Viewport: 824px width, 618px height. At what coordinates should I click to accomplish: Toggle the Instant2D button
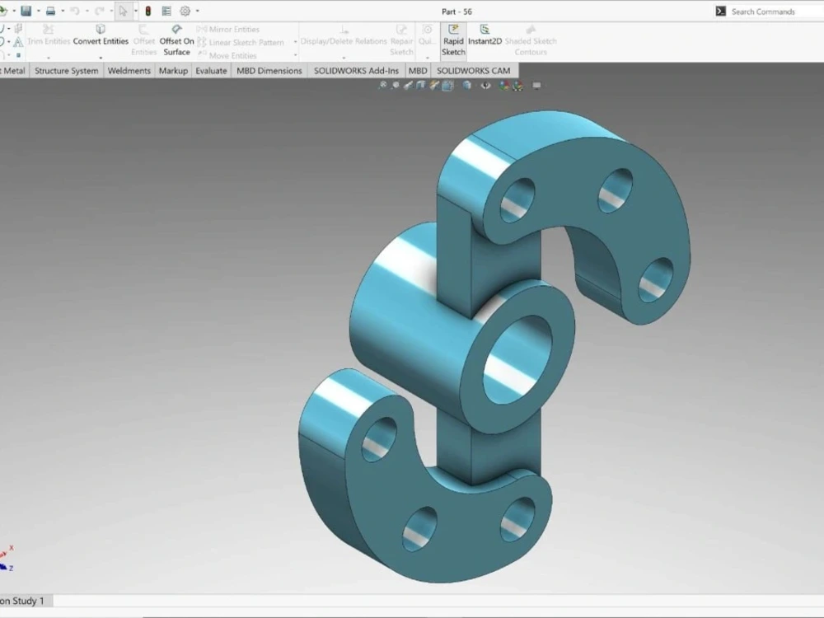(x=485, y=35)
